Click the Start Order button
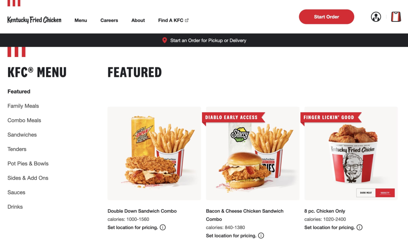 click(326, 17)
